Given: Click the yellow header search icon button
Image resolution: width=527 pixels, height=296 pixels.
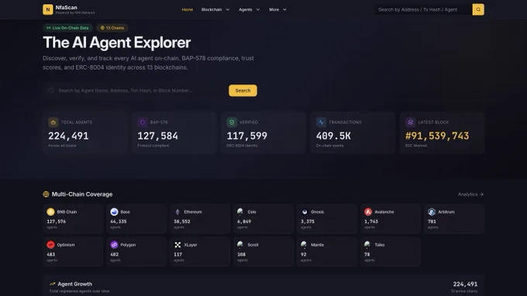Looking at the screenshot, I should (x=478, y=9).
